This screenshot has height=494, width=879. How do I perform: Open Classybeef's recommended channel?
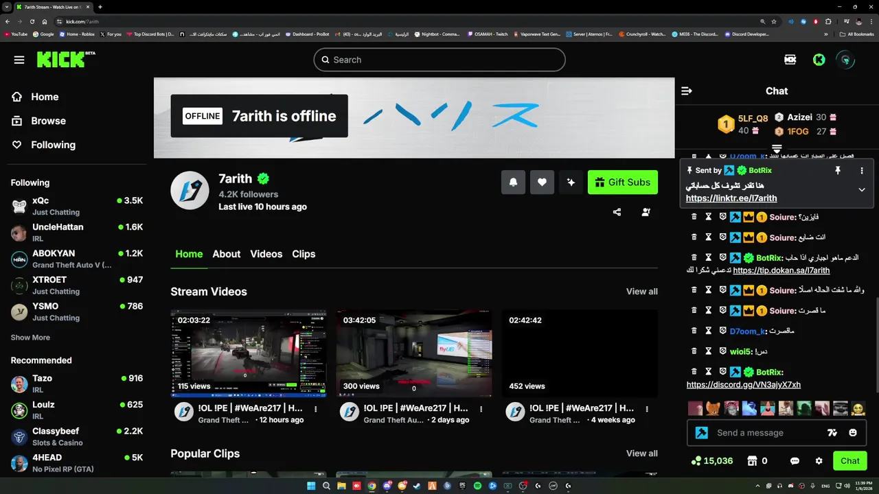pos(77,436)
